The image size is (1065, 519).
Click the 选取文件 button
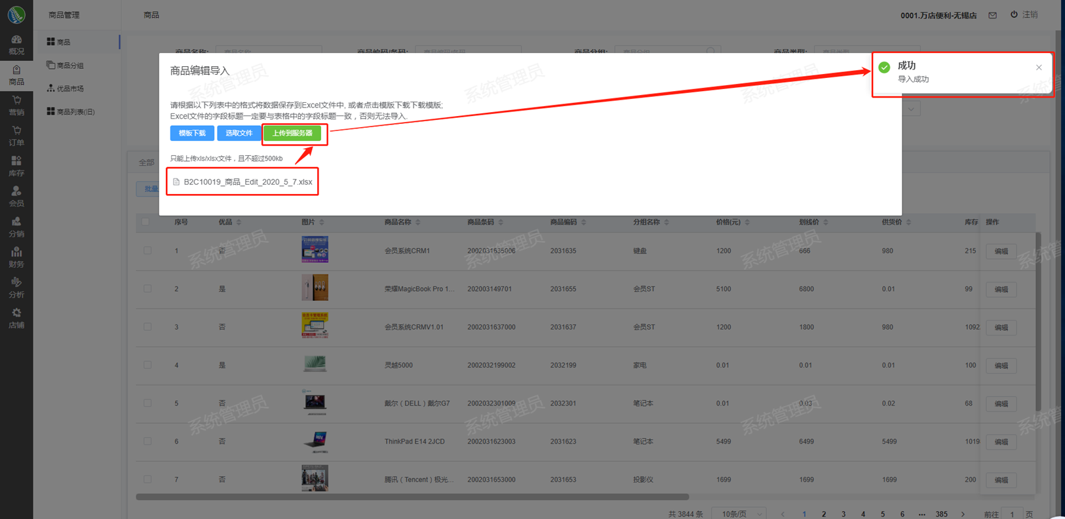pyautogui.click(x=239, y=133)
